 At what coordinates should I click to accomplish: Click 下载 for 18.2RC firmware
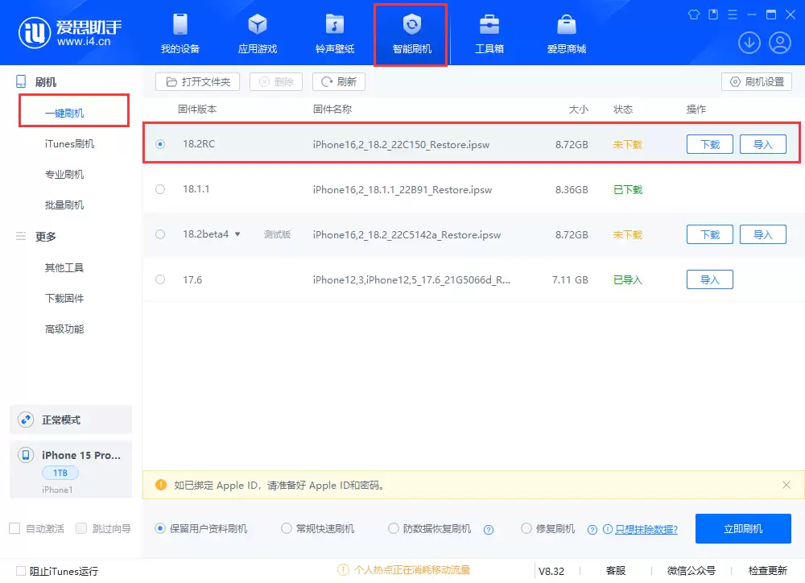pos(709,144)
